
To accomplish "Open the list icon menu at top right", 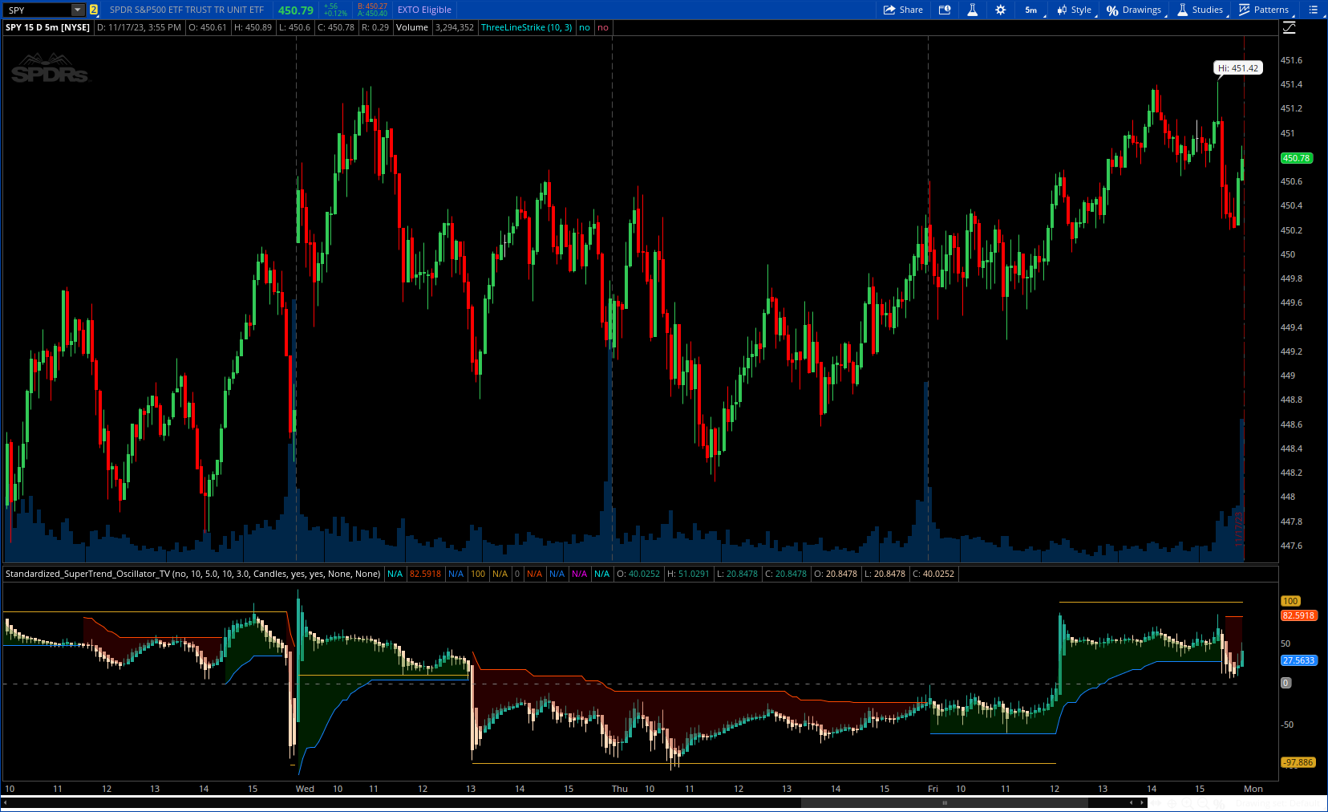I will [1313, 10].
